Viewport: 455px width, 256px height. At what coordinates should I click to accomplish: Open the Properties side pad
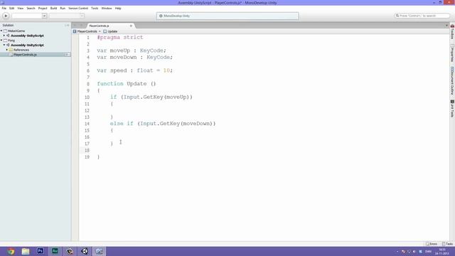[x=452, y=53]
